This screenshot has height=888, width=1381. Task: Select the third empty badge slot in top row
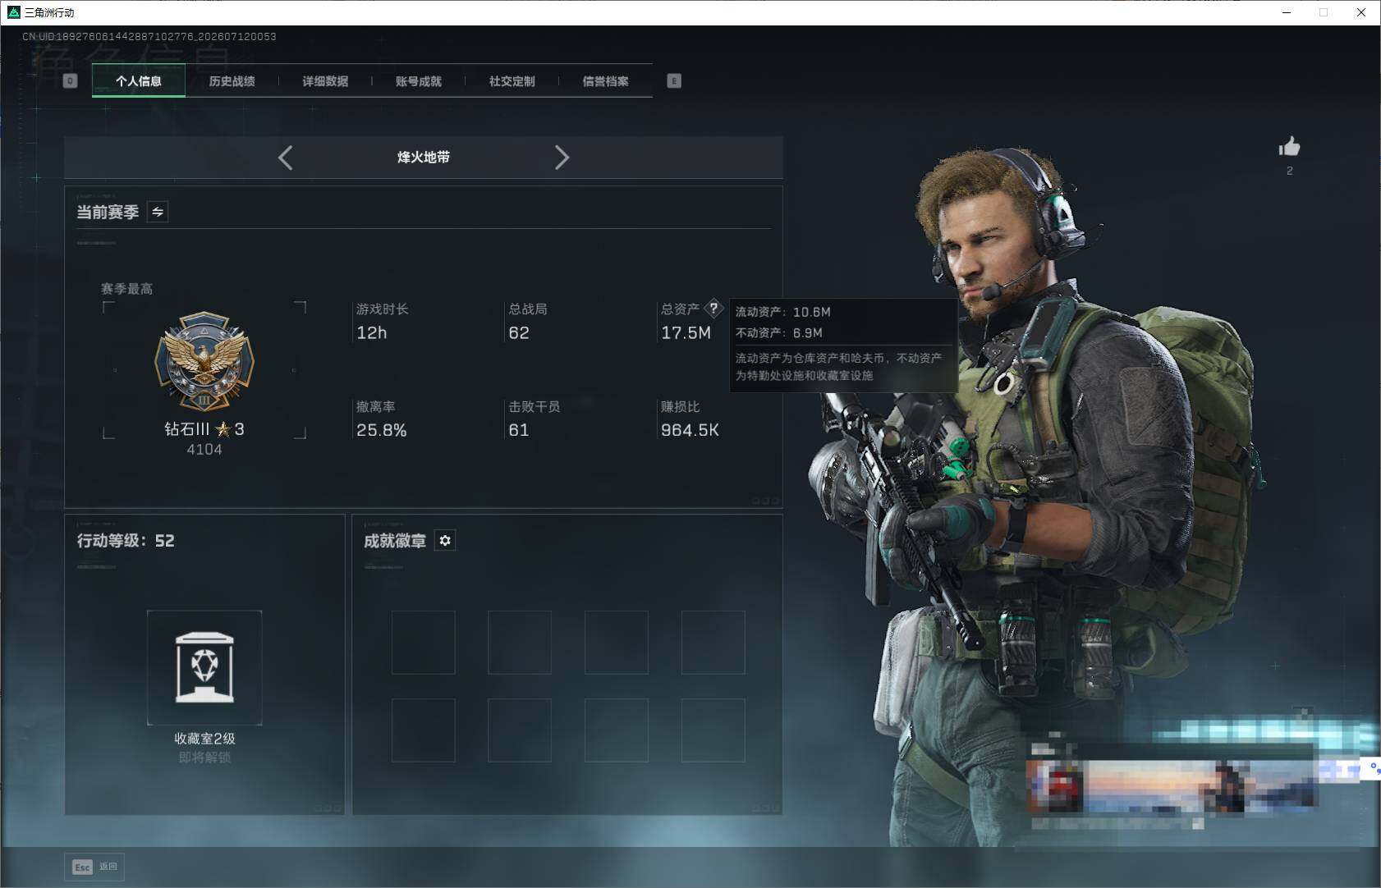coord(617,642)
